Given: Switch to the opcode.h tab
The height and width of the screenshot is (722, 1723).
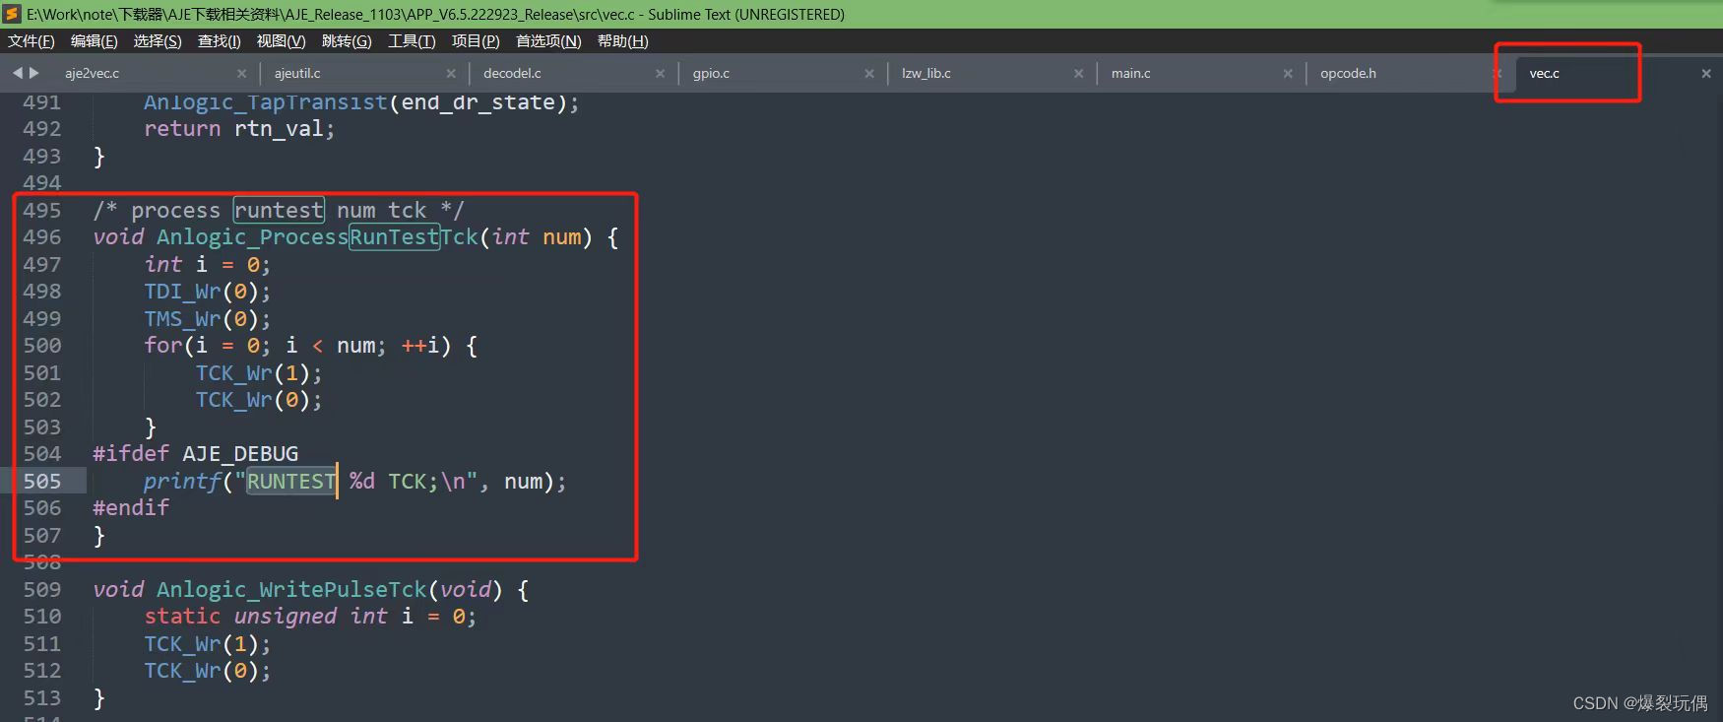Looking at the screenshot, I should [x=1348, y=74].
